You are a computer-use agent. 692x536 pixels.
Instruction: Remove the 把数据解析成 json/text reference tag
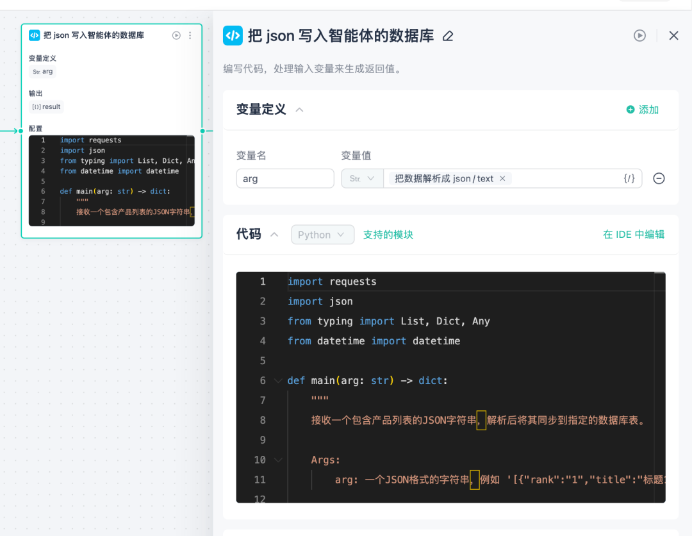pos(502,178)
